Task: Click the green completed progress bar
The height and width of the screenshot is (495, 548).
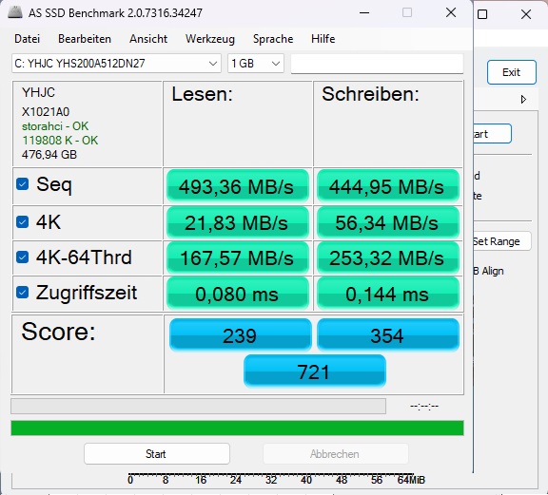Action: [237, 428]
